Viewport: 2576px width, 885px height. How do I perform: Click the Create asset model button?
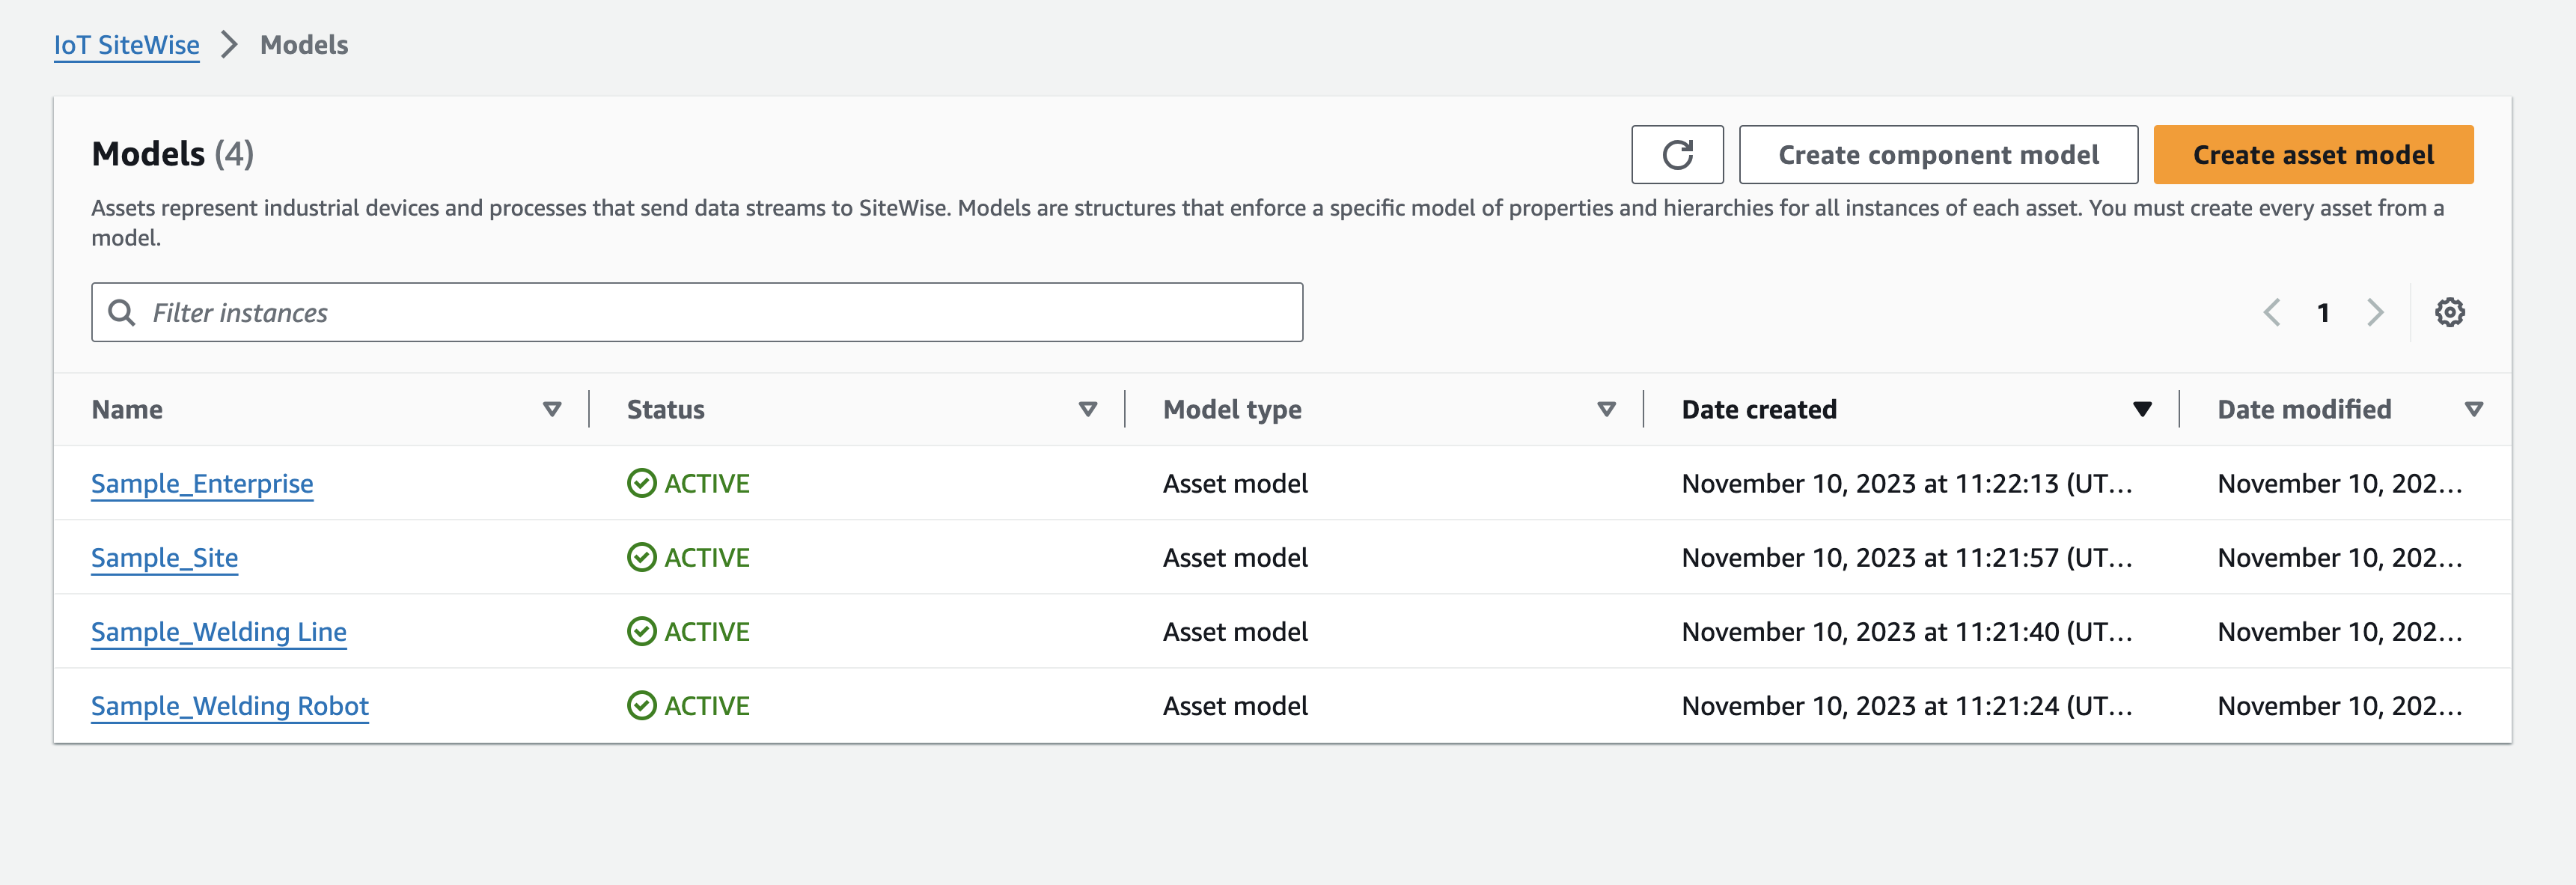tap(2313, 155)
